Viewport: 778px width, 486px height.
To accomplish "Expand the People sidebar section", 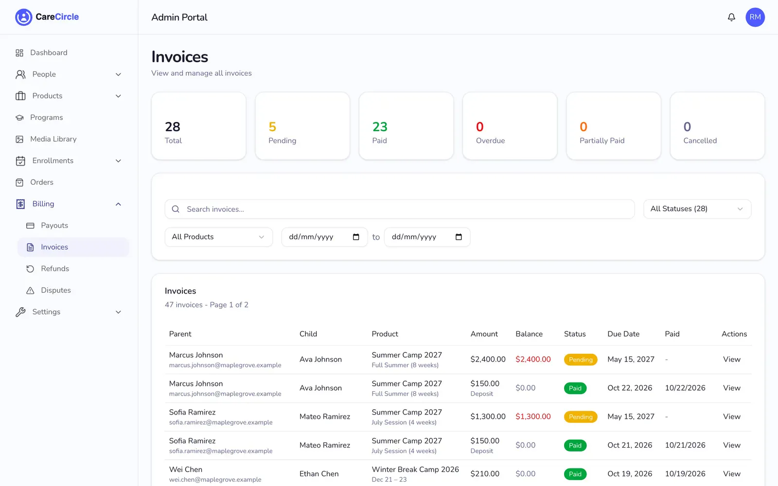I will click(69, 74).
